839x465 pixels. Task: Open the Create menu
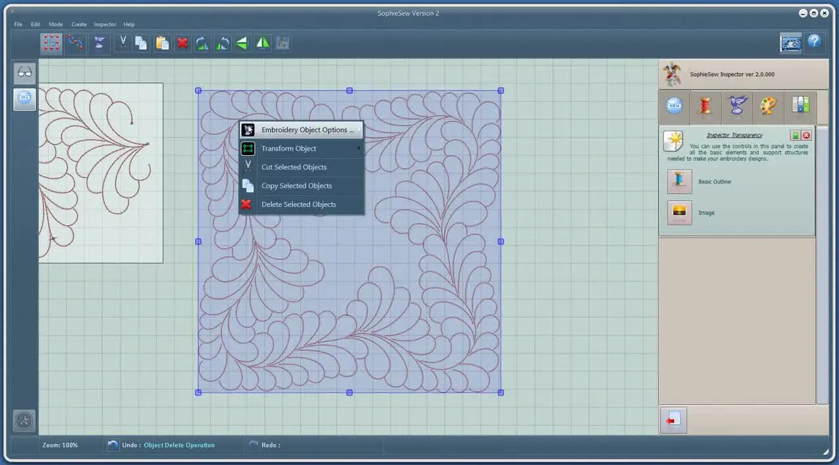[x=79, y=24]
